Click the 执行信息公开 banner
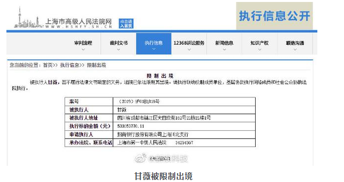Screen dimensions: 344x182 pyautogui.click(x=274, y=16)
